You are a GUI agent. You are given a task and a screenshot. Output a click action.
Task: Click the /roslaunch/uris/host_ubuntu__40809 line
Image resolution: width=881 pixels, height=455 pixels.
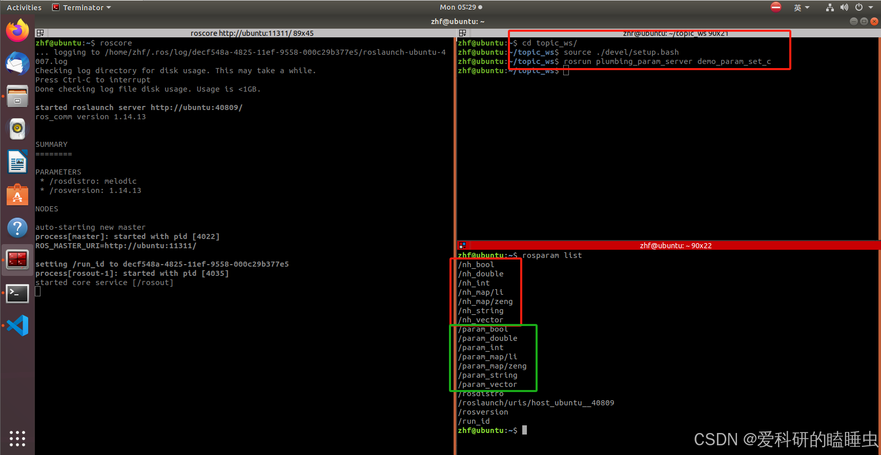click(536, 403)
